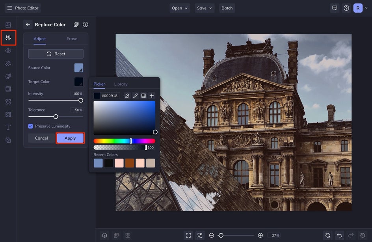Toggle Preserve Luminosity checkbox
Viewport: 372px width, 242px height.
(31, 126)
